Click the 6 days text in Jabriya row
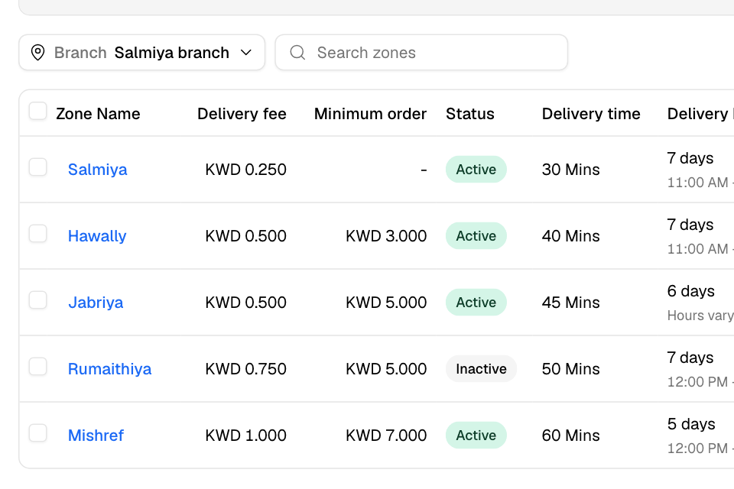Image resolution: width=734 pixels, height=489 pixels. pyautogui.click(x=691, y=291)
